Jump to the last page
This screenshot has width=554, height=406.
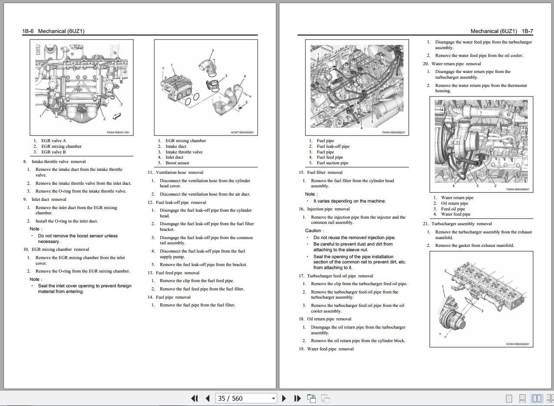point(298,398)
